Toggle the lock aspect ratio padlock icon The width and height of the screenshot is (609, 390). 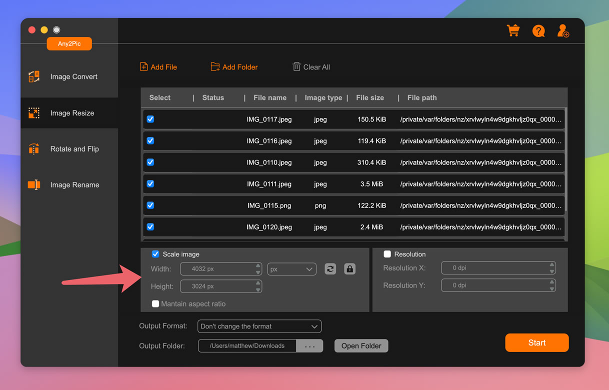coord(350,269)
